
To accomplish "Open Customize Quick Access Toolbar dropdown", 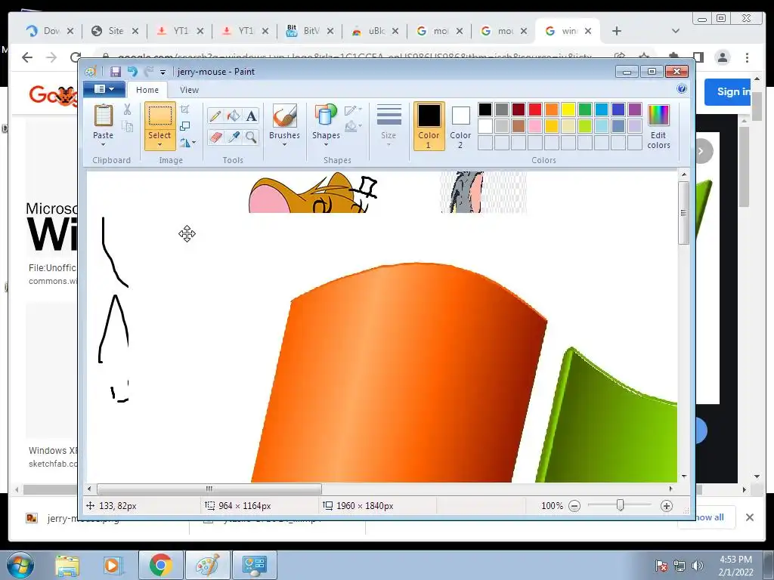I will point(163,72).
